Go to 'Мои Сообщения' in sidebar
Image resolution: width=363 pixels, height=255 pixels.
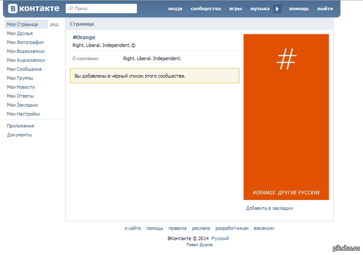click(24, 69)
